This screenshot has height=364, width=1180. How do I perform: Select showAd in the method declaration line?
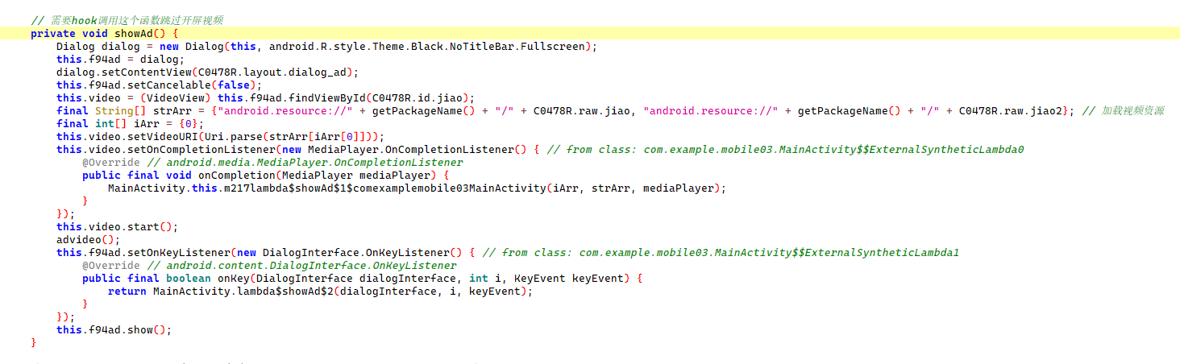(x=133, y=33)
